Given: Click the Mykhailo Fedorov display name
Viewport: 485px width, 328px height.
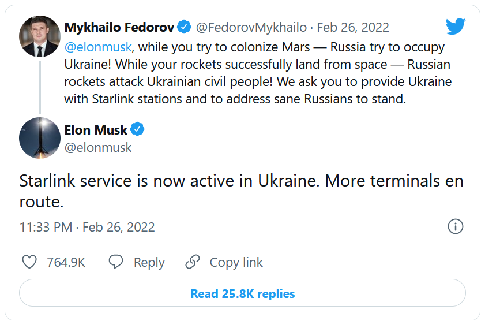Looking at the screenshot, I should (119, 27).
